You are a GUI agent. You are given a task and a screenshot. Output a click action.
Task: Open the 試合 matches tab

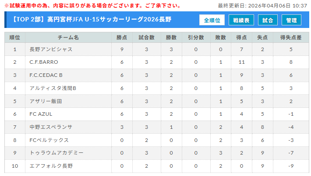pos(268,20)
